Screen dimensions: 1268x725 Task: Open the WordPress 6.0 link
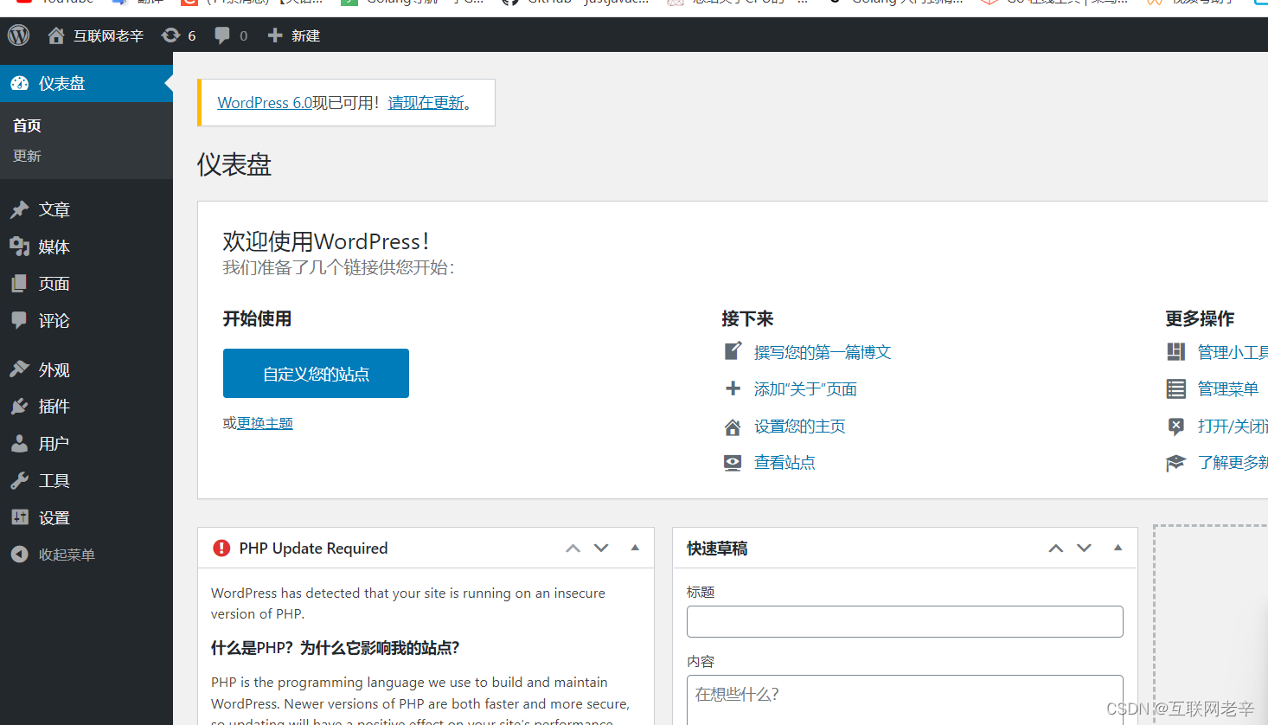point(265,102)
